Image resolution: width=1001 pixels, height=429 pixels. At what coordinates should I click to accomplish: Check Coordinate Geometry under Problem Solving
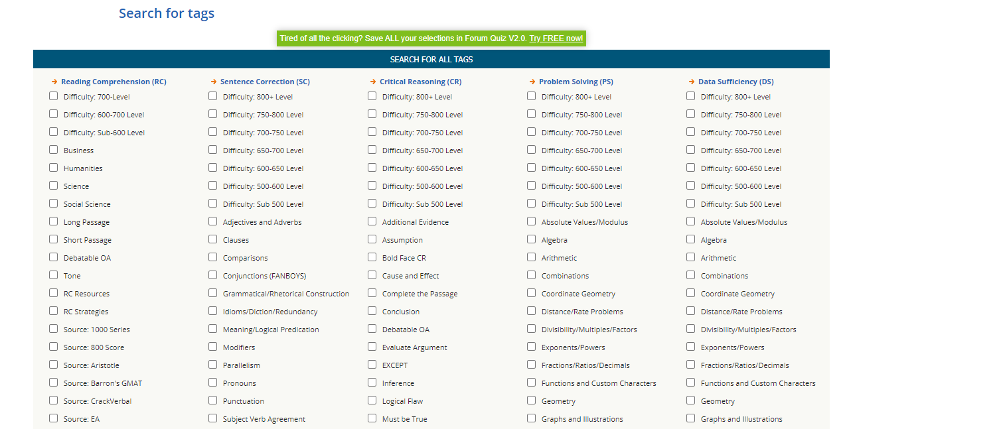coord(532,293)
